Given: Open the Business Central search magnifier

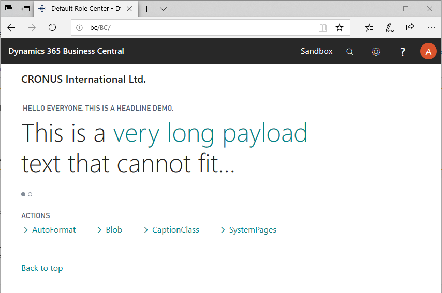Looking at the screenshot, I should coord(350,52).
